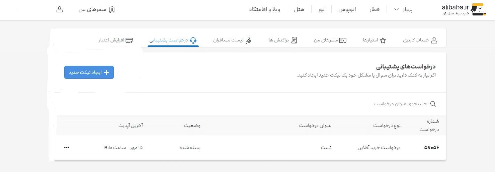The width and height of the screenshot is (495, 172).
Task: Open ticket row number 57056
Action: [x=251, y=147]
